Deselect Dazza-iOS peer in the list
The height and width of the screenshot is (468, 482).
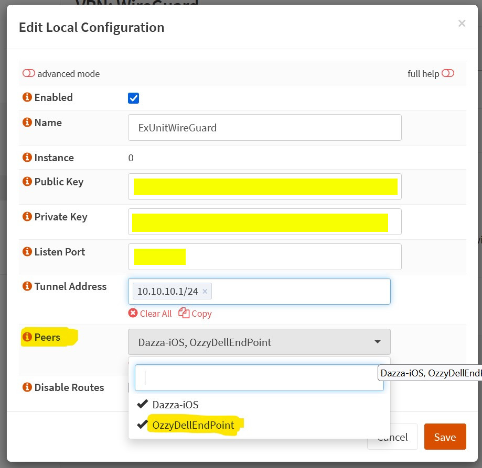click(x=259, y=405)
